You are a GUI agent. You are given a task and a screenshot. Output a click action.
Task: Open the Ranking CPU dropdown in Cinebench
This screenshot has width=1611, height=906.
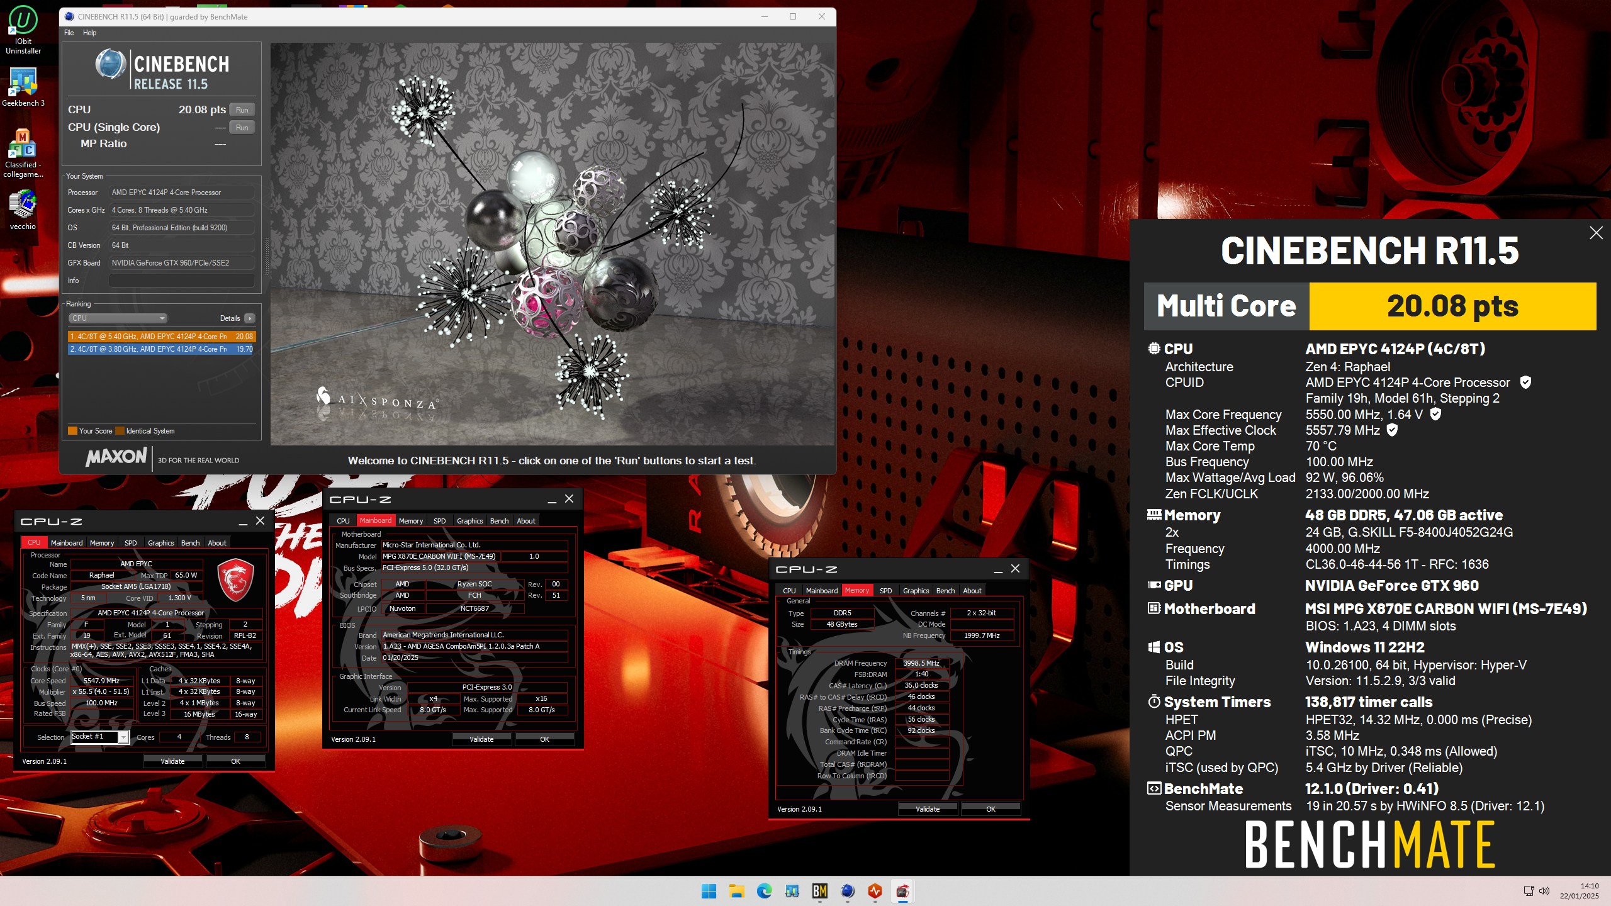(118, 318)
